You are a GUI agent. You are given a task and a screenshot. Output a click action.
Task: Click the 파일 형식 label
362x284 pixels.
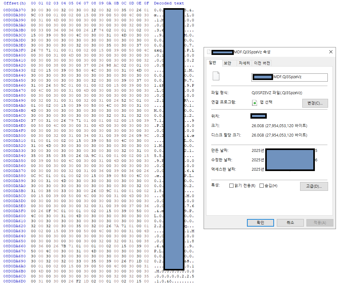point(220,93)
